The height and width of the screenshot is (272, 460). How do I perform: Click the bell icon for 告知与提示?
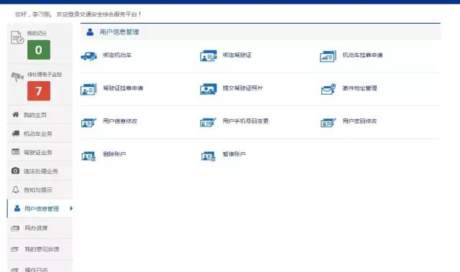point(16,189)
